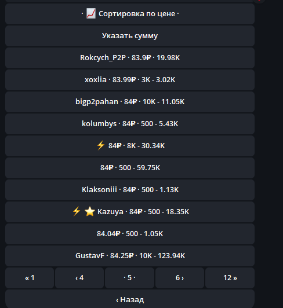The width and height of the screenshot is (283, 308).
Task: Select xoxlia offer at 83.99₽
Action: coord(130,80)
